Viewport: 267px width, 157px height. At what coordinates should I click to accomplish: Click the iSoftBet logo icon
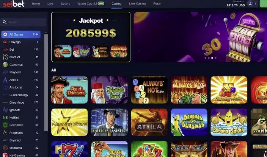5,57
